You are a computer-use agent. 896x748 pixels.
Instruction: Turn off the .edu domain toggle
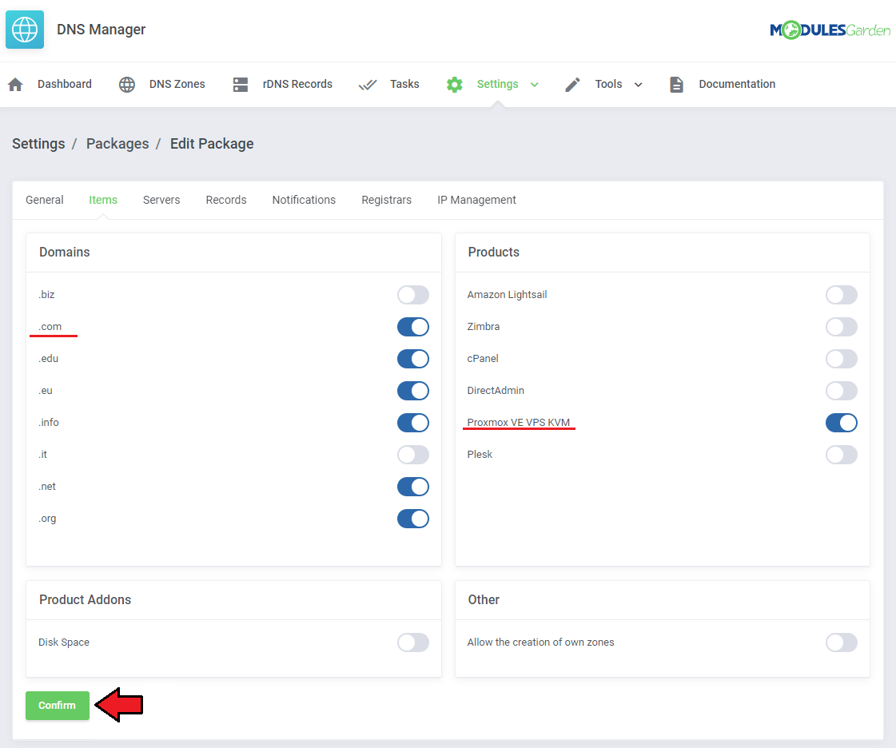[413, 359]
